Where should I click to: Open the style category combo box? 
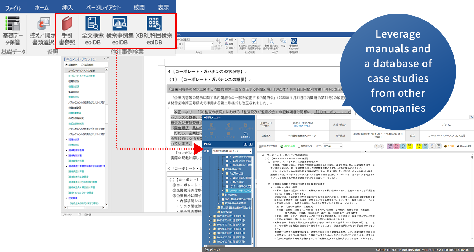tap(199, 44)
